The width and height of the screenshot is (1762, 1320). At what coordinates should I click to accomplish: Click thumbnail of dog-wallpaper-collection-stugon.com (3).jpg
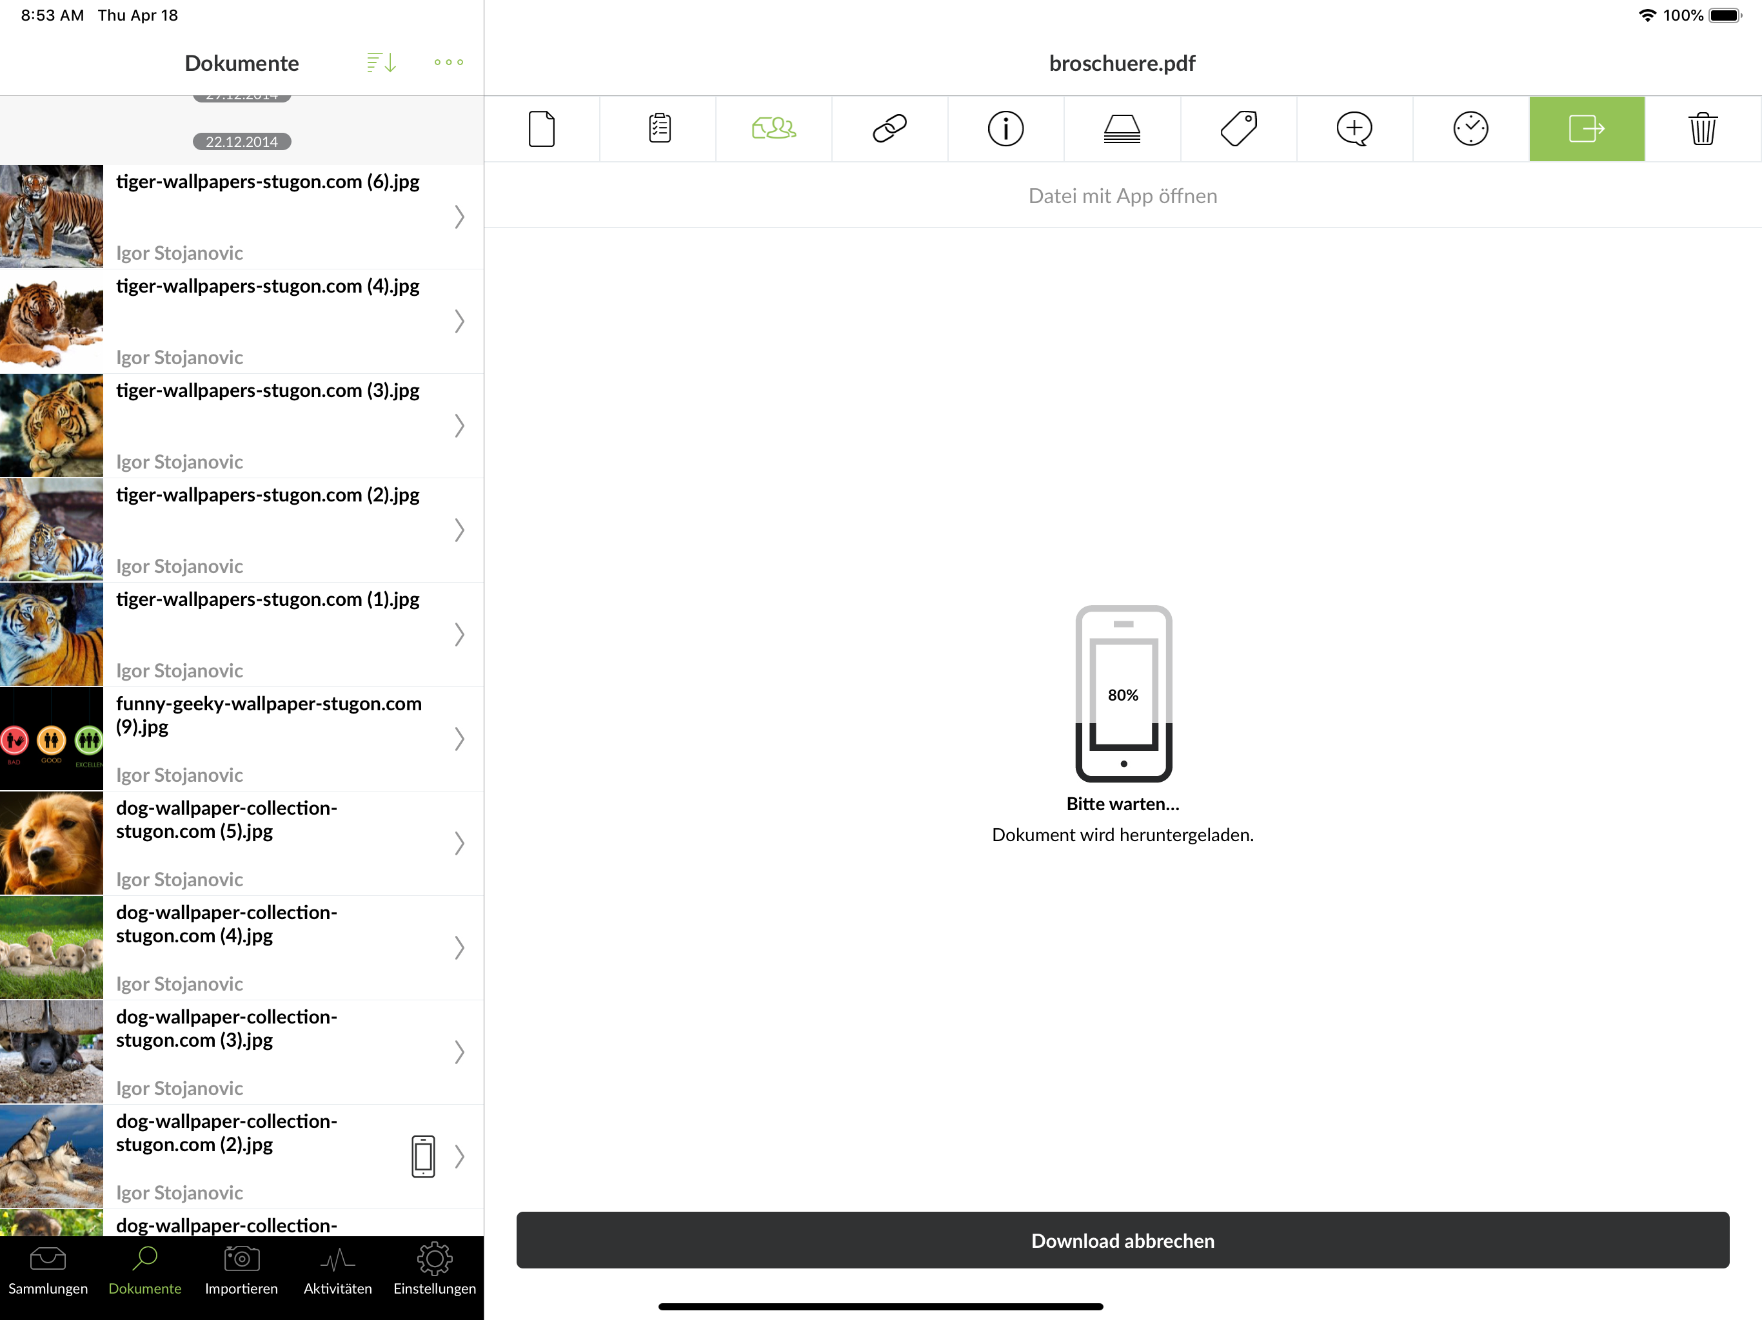pos(52,1052)
